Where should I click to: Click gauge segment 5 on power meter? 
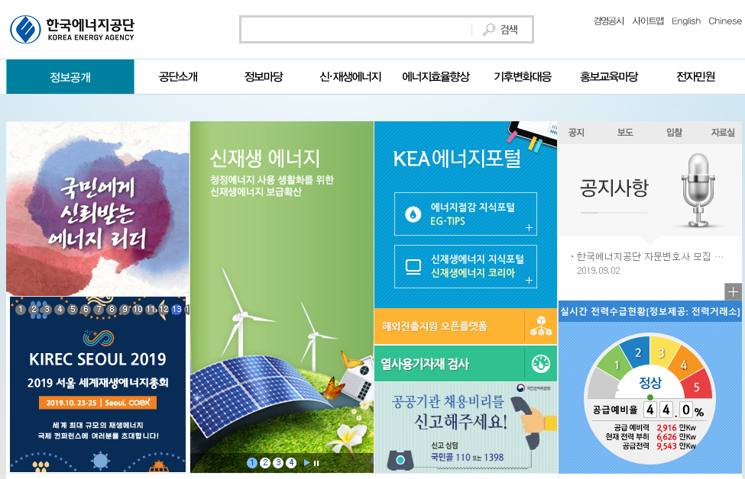pos(697,386)
